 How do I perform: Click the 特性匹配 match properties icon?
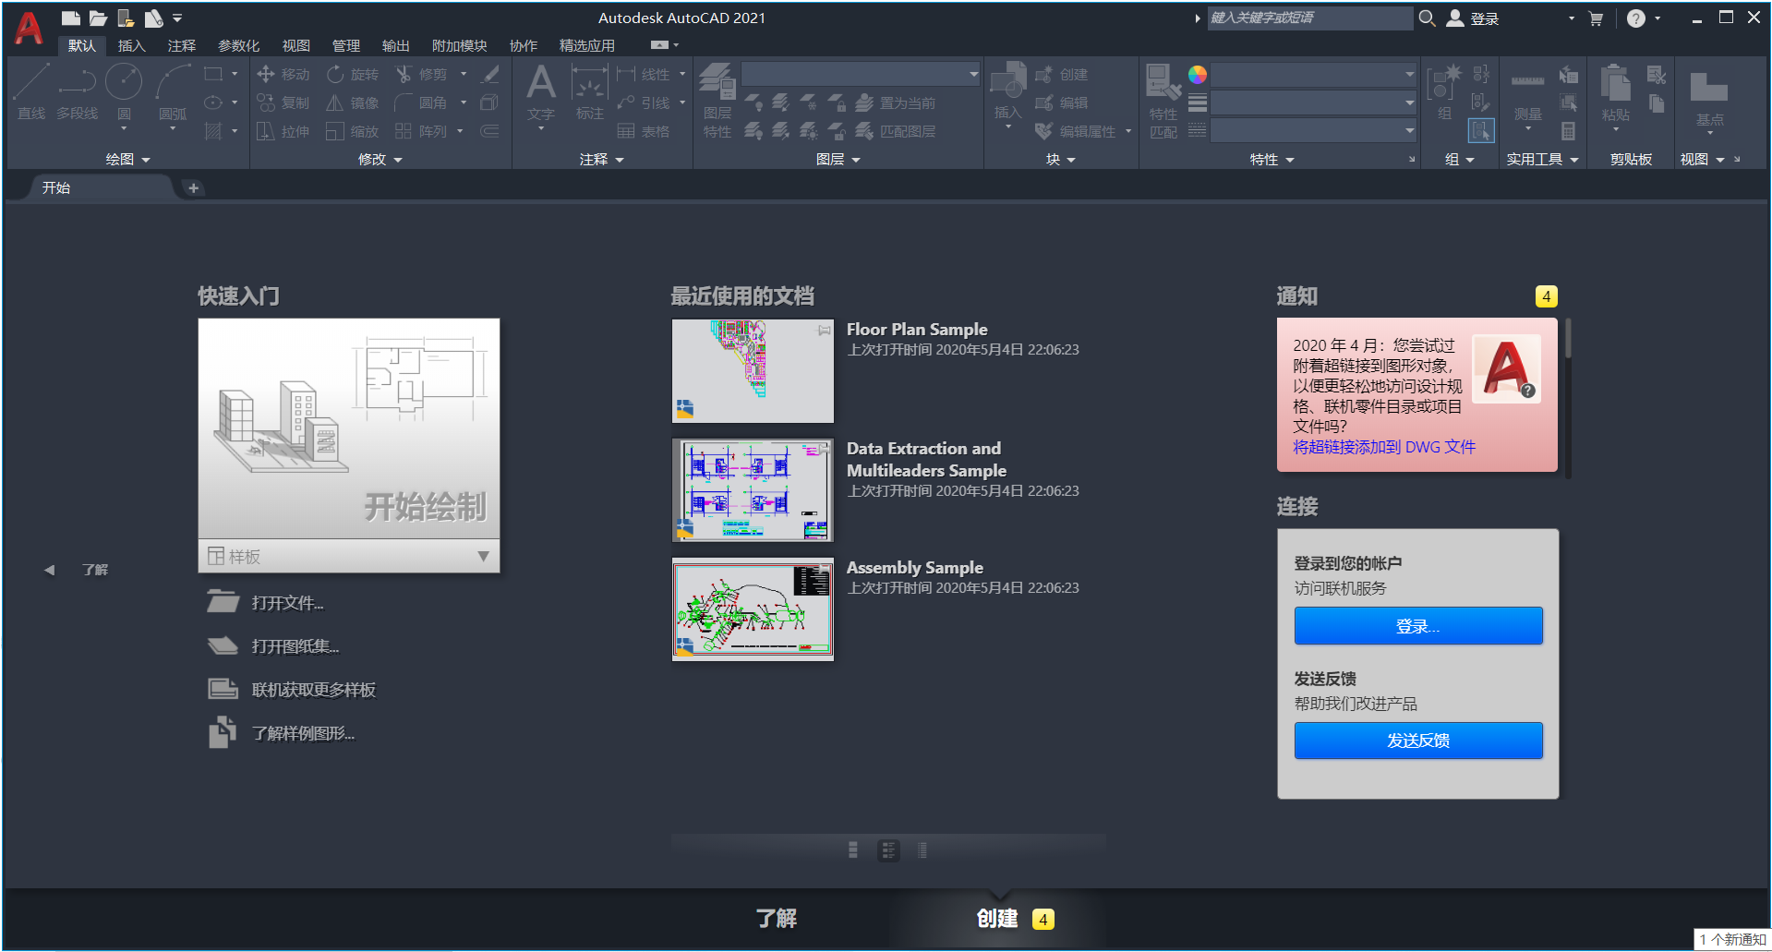(x=1163, y=101)
